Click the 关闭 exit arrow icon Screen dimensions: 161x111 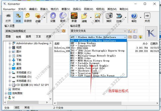click(147, 16)
